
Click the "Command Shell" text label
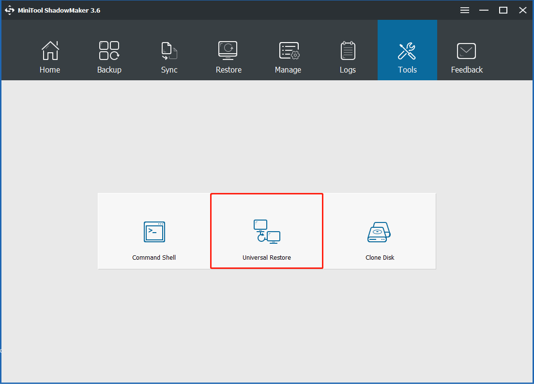click(154, 258)
